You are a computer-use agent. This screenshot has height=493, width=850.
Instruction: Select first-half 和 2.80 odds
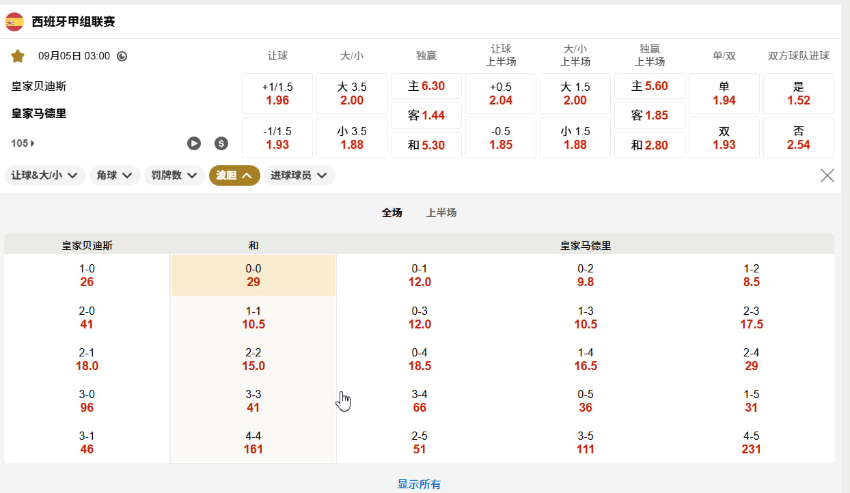click(x=650, y=145)
